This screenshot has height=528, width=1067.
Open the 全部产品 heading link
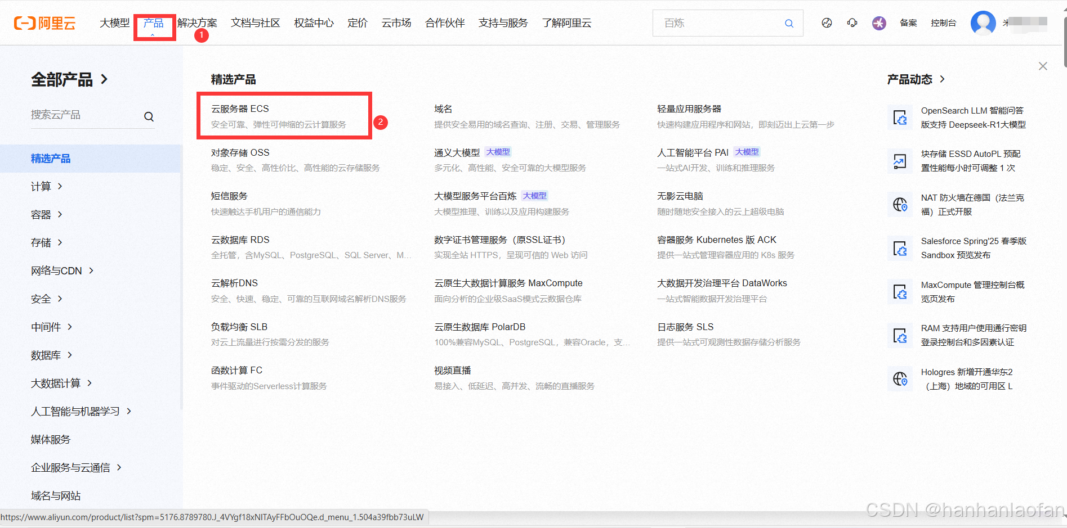(x=69, y=79)
